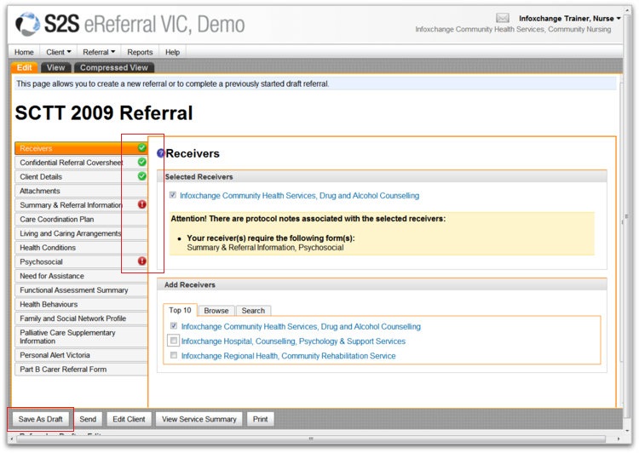Screen dimensions: 639x453
Task: Click Save As Draft button
Action: point(40,419)
